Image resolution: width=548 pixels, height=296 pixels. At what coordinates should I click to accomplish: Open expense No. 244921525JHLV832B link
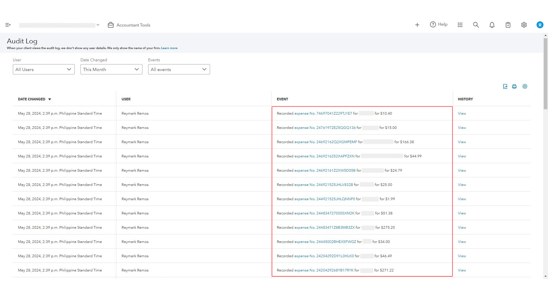(x=324, y=185)
